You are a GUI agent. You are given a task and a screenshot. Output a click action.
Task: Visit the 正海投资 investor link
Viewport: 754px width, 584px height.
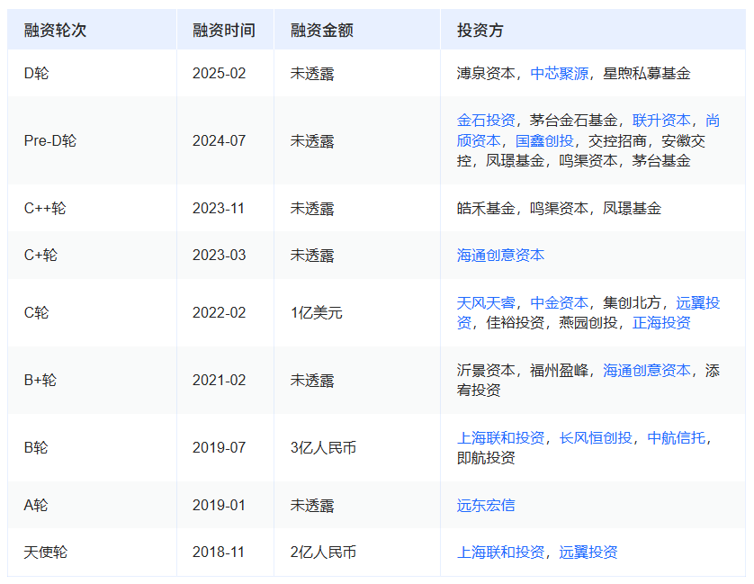pyautogui.click(x=661, y=322)
